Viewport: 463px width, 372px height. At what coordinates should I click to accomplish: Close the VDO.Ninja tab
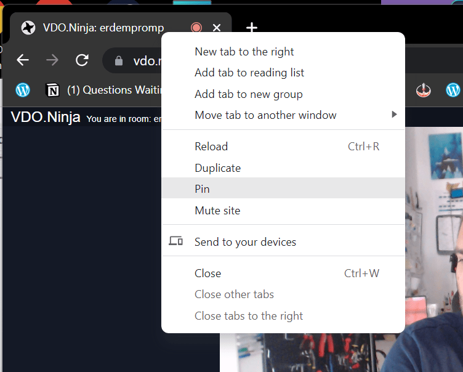217,28
